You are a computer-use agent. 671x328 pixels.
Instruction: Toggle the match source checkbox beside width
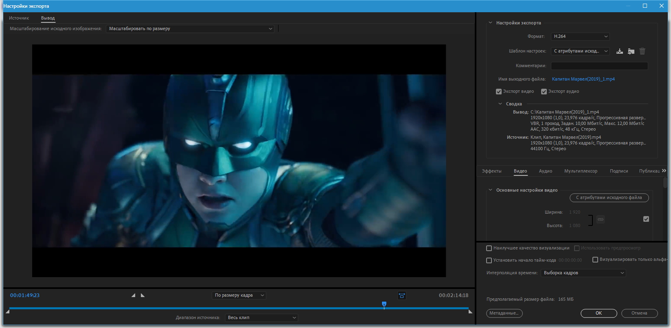tap(646, 219)
